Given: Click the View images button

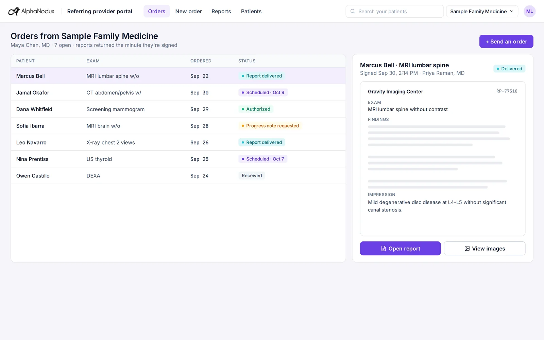Looking at the screenshot, I should [485, 249].
